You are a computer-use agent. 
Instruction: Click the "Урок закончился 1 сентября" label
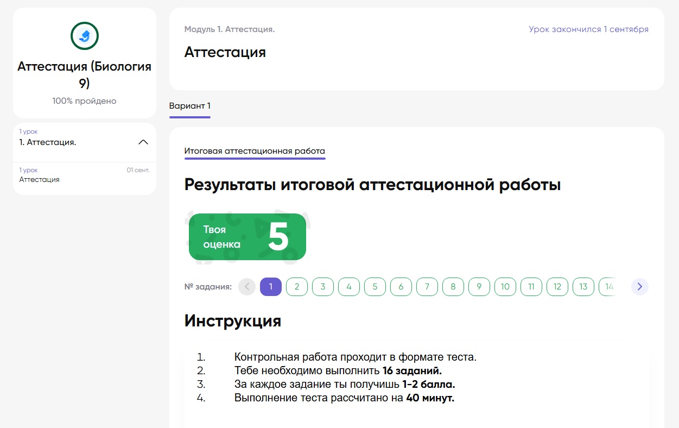tap(588, 29)
